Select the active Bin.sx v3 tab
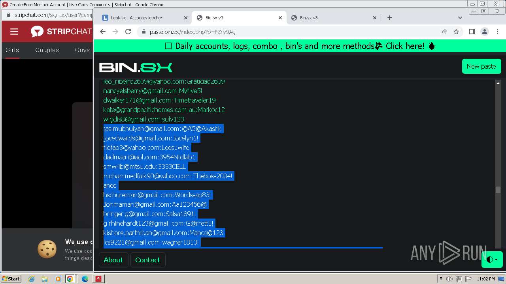The image size is (506, 284). [x=239, y=18]
